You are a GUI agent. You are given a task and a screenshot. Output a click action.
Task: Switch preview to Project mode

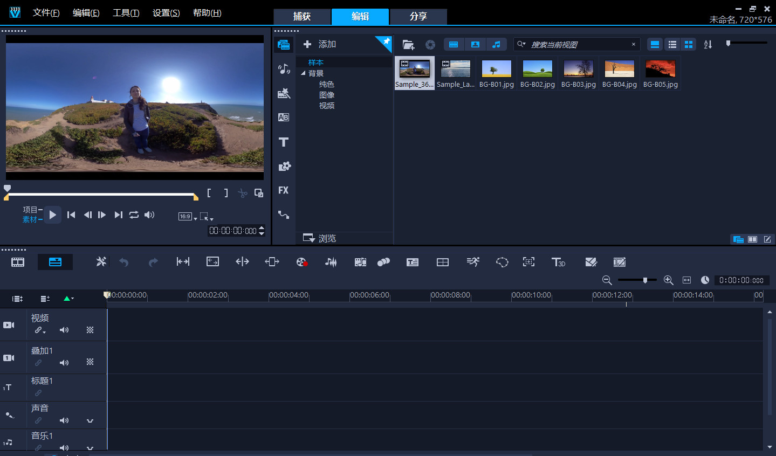pyautogui.click(x=30, y=210)
